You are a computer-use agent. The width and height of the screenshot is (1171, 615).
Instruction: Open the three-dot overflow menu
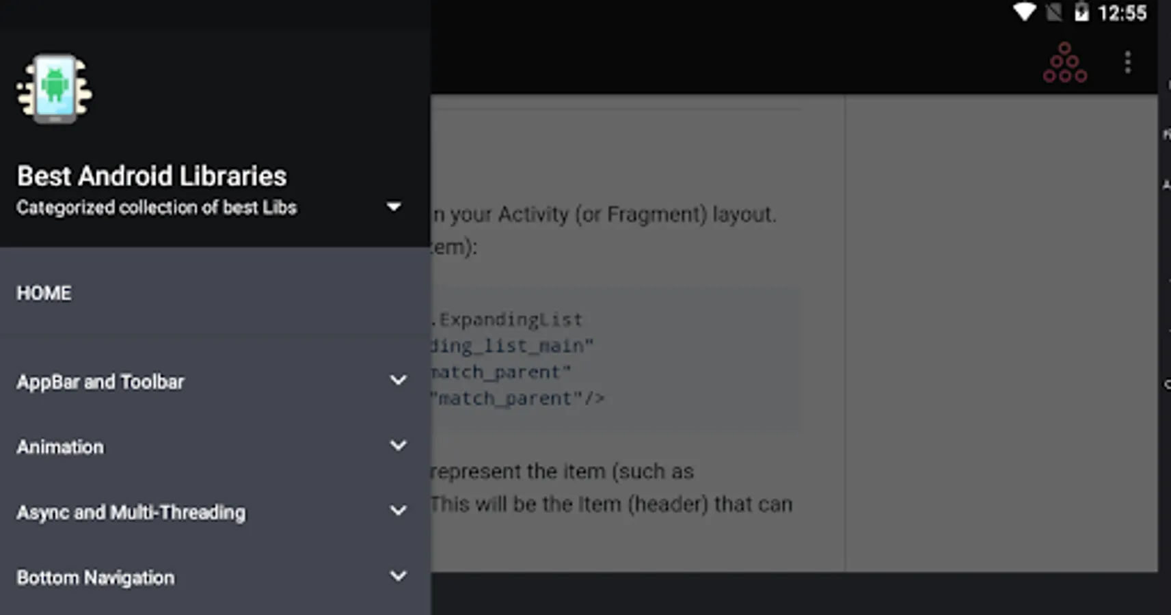coord(1127,61)
